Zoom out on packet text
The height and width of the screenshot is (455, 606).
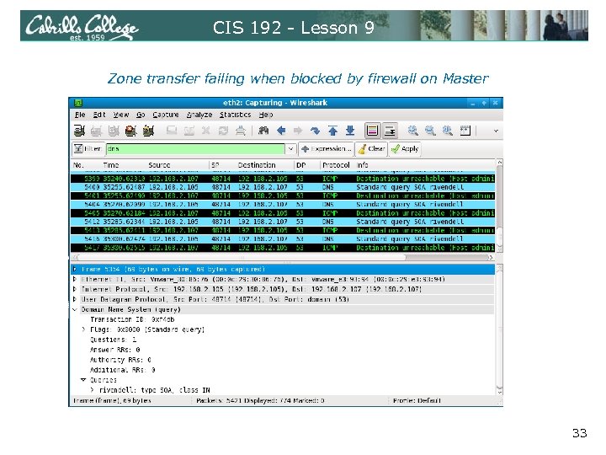430,131
